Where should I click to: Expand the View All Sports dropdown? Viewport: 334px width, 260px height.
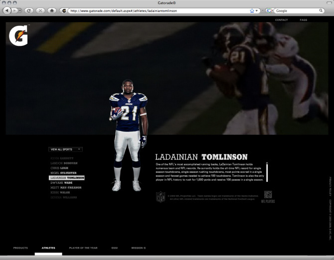pyautogui.click(x=65, y=149)
